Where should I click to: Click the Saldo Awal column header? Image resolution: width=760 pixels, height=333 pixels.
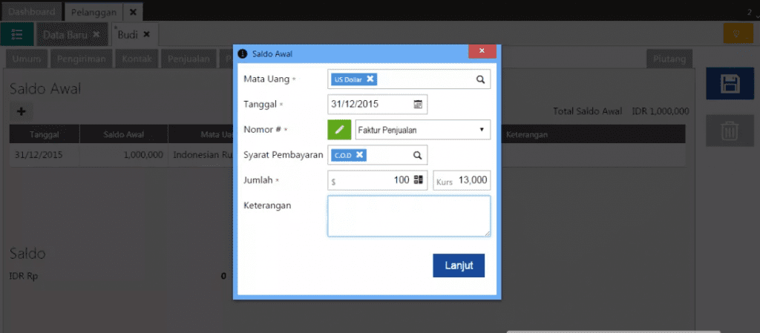pos(124,134)
